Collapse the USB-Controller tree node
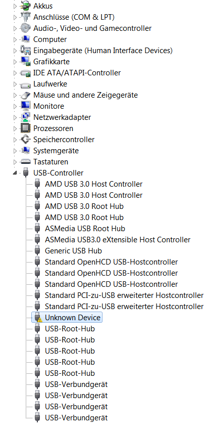This screenshot has width=207, height=433. [x=15, y=173]
